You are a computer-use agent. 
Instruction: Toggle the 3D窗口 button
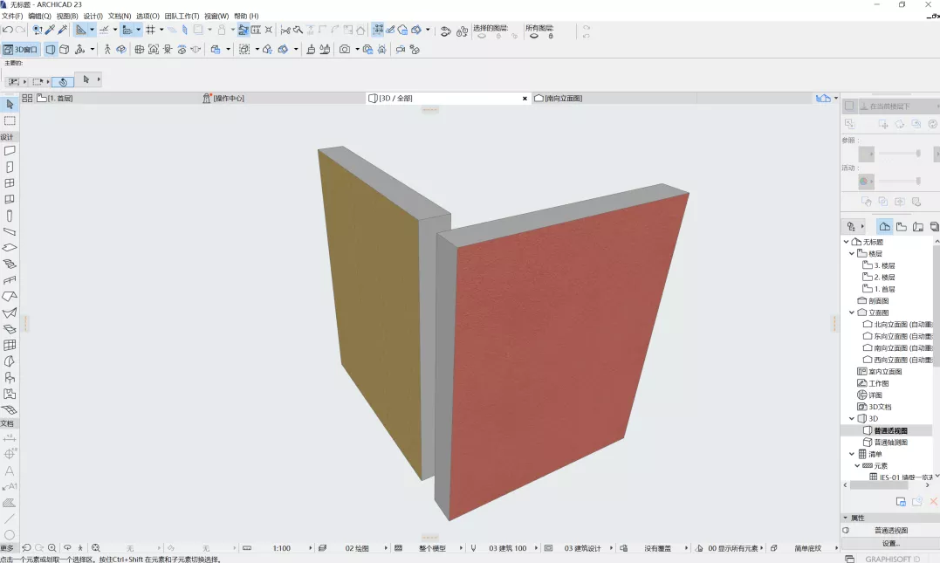click(x=20, y=49)
